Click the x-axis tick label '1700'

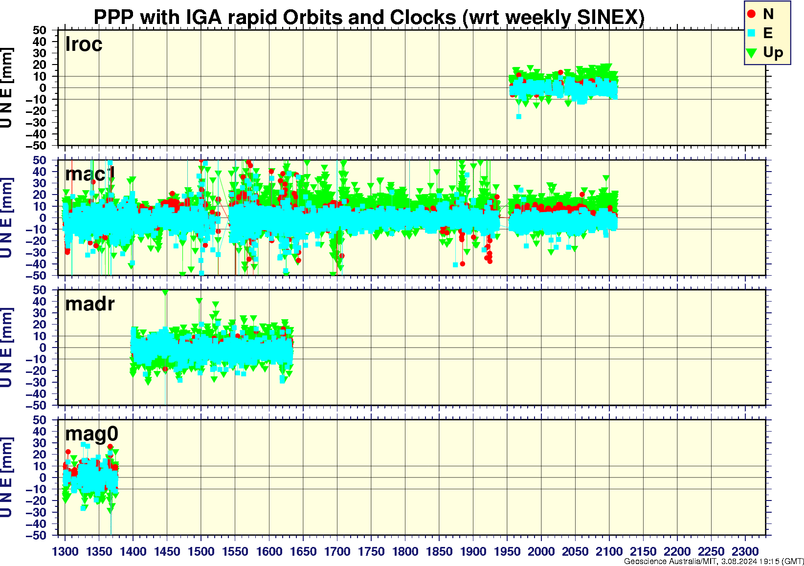tap(337, 551)
